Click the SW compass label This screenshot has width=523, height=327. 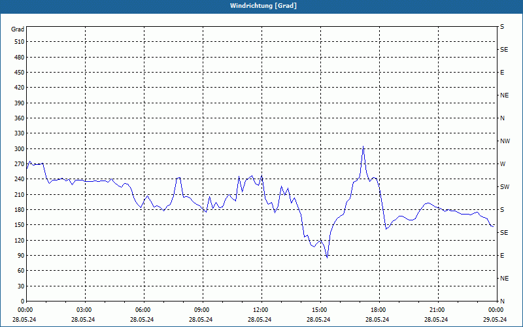click(505, 187)
